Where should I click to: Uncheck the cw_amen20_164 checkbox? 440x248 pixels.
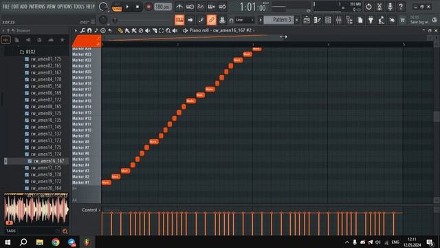[27, 188]
